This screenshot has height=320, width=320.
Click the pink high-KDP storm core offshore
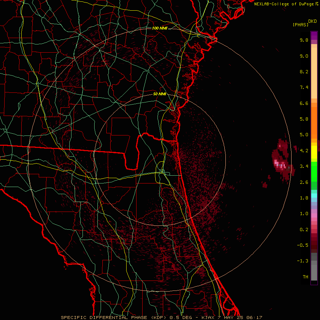tap(280, 164)
